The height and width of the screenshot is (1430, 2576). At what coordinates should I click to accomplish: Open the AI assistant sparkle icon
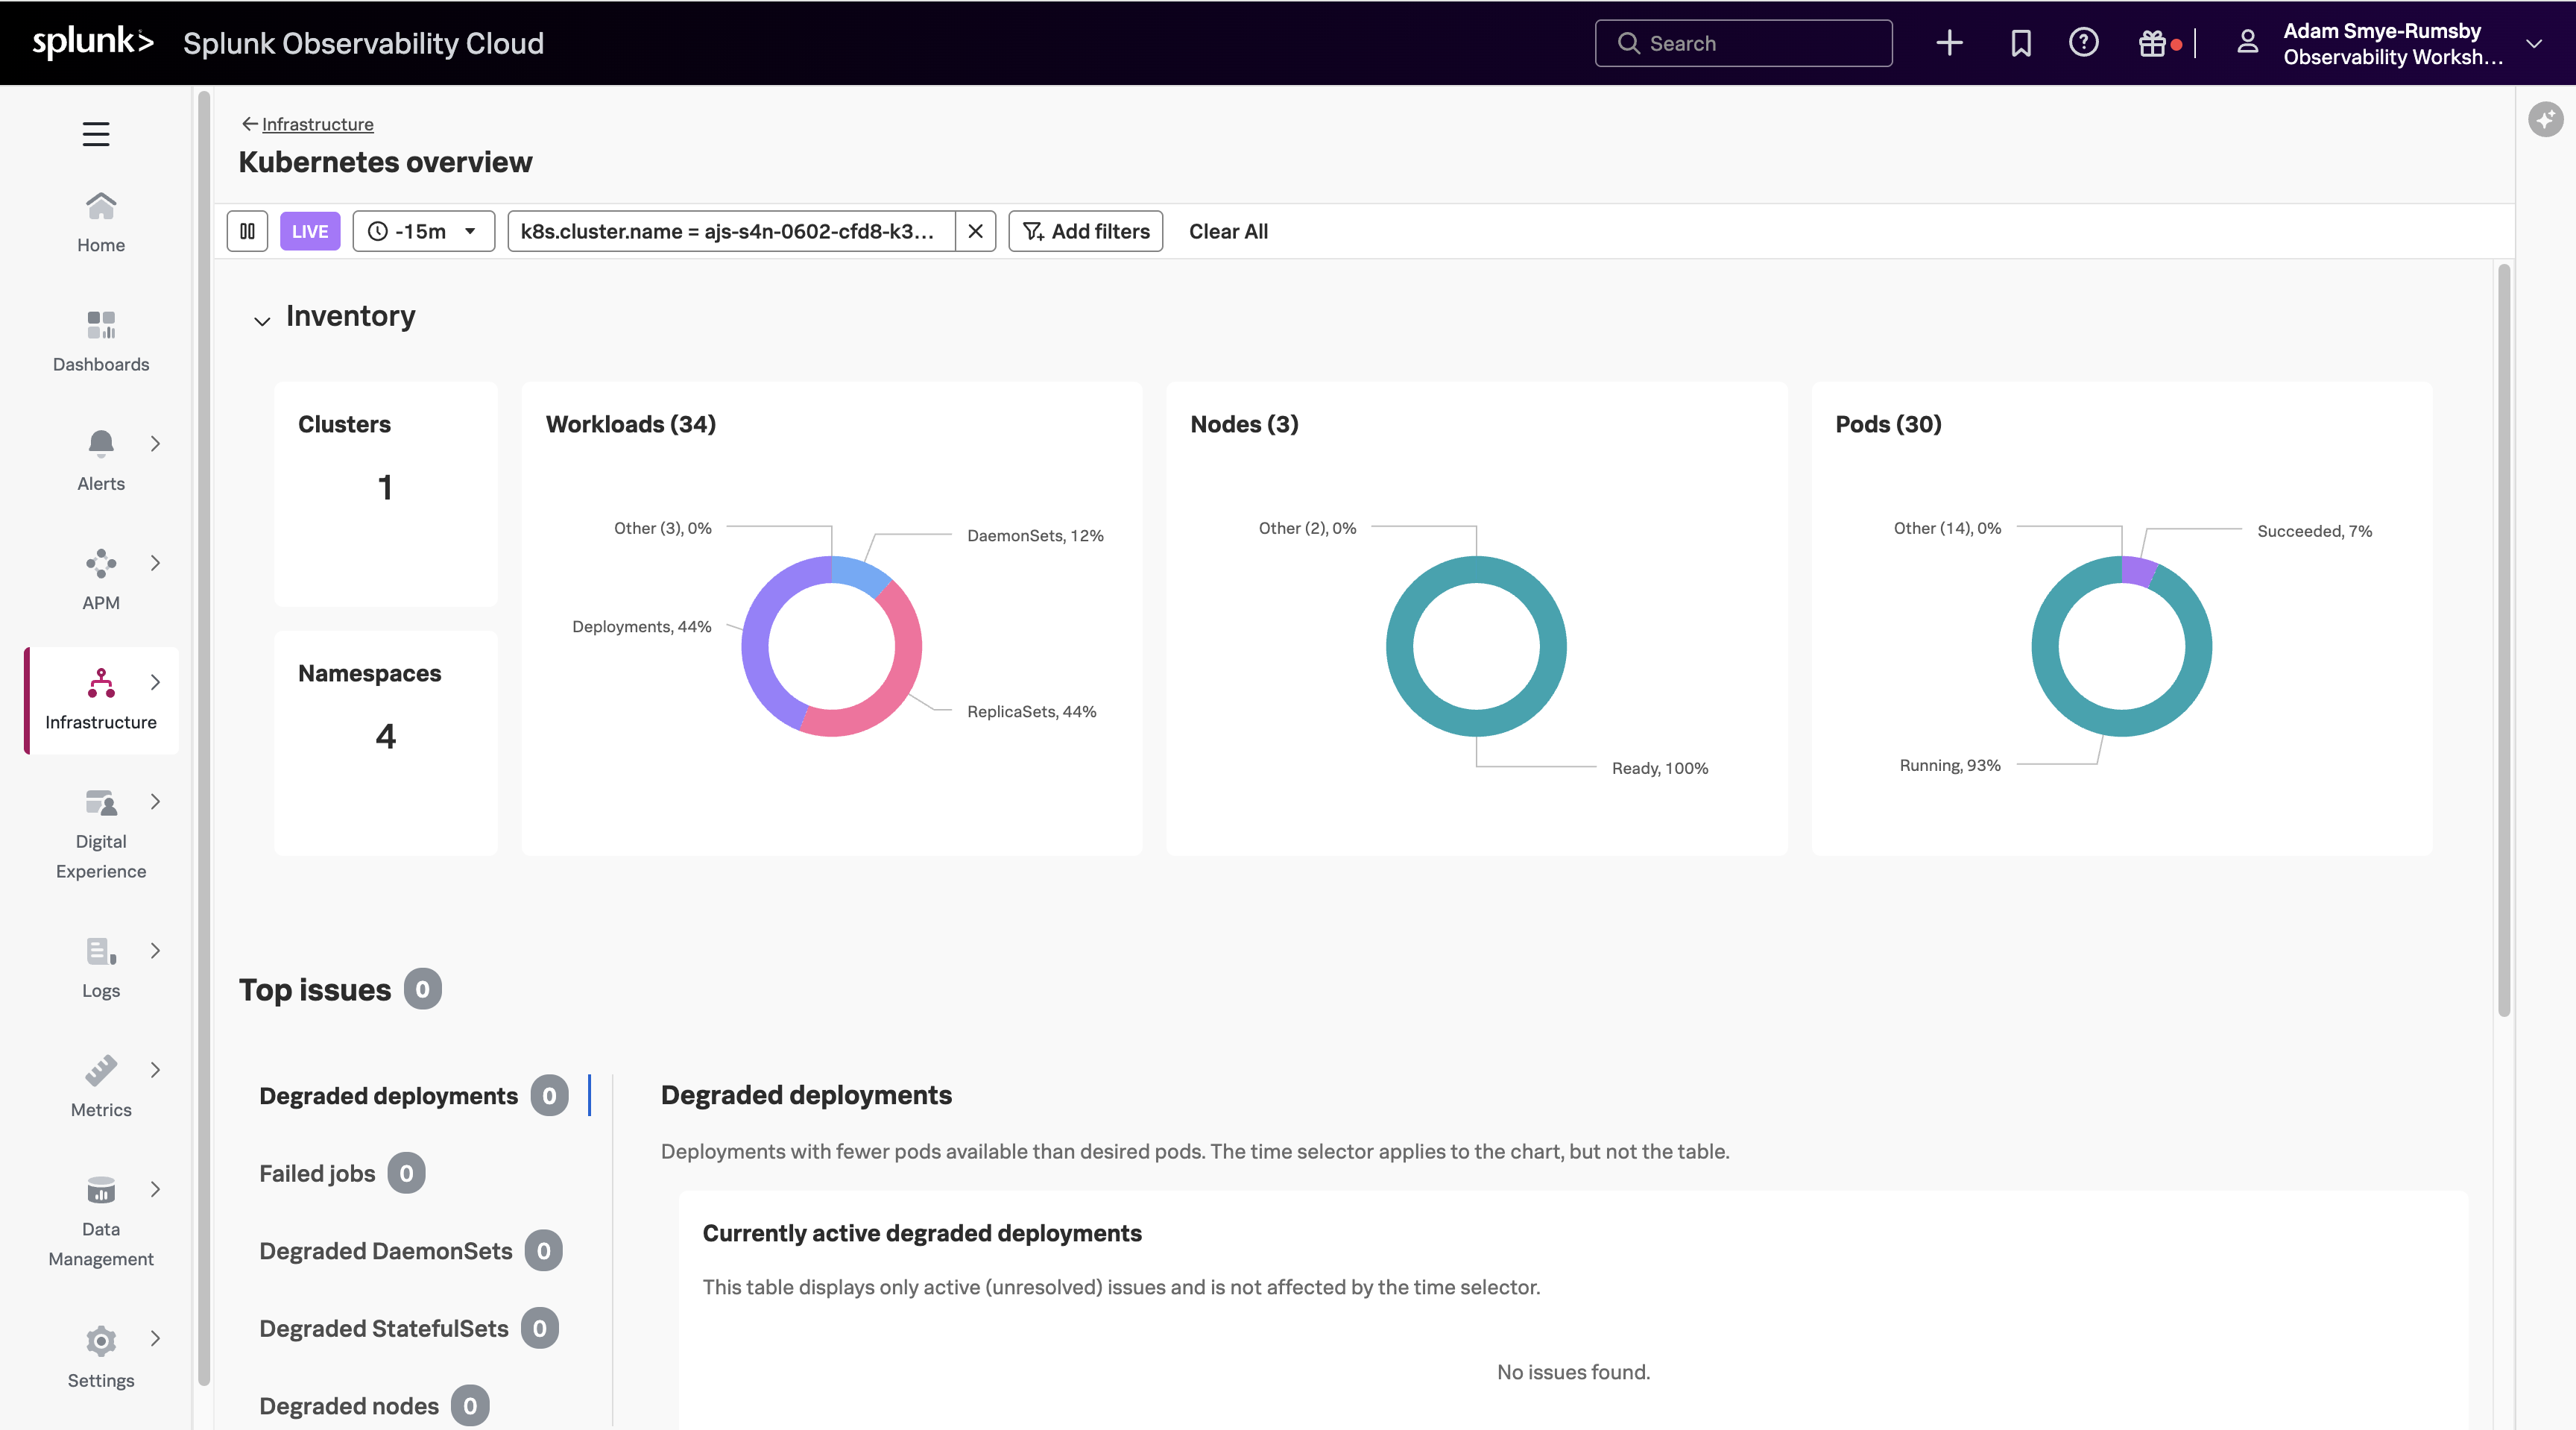coord(2546,119)
